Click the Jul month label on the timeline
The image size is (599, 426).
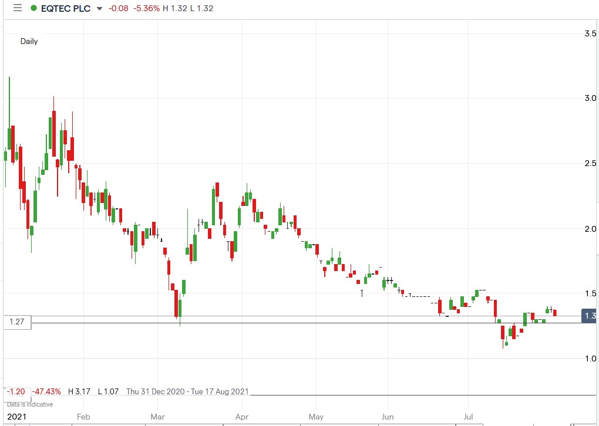pos(468,416)
